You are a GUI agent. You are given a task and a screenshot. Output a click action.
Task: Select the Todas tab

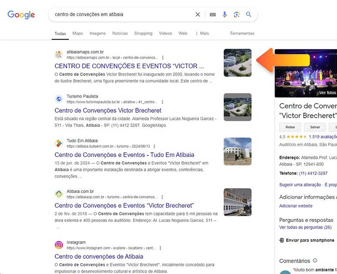pyautogui.click(x=60, y=34)
